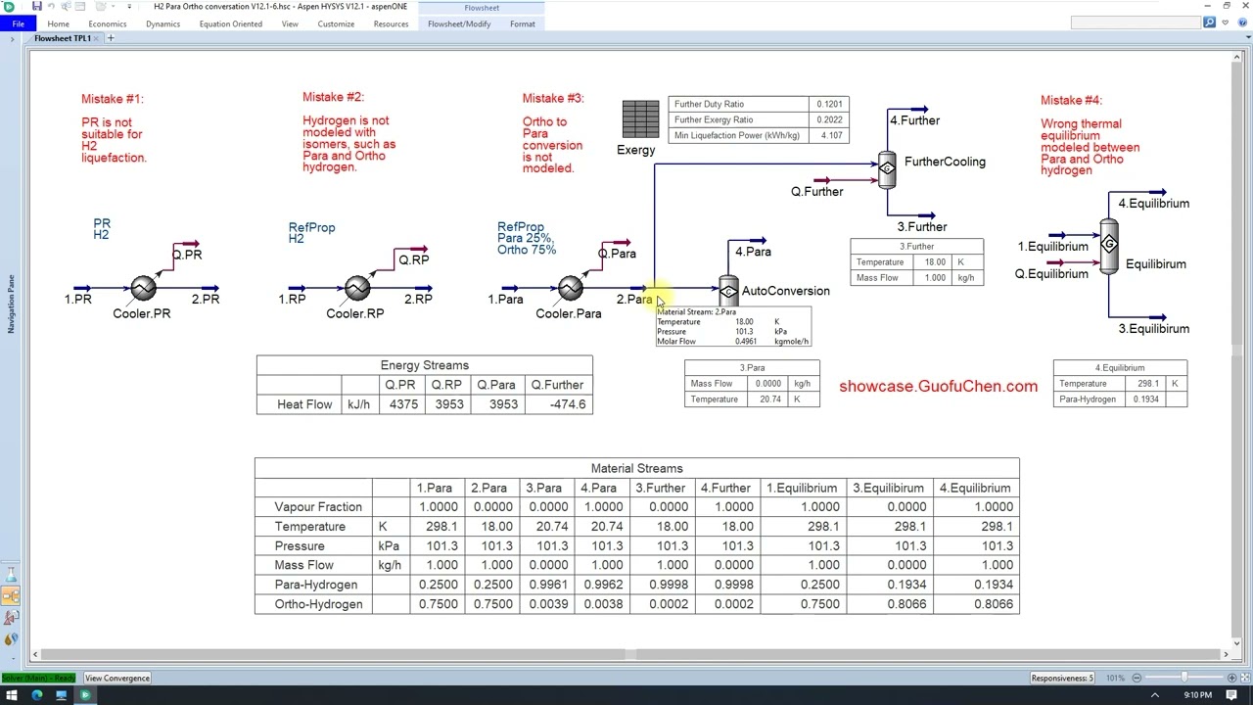1253x705 pixels.
Task: Open Windows Start menu
Action: (13, 695)
